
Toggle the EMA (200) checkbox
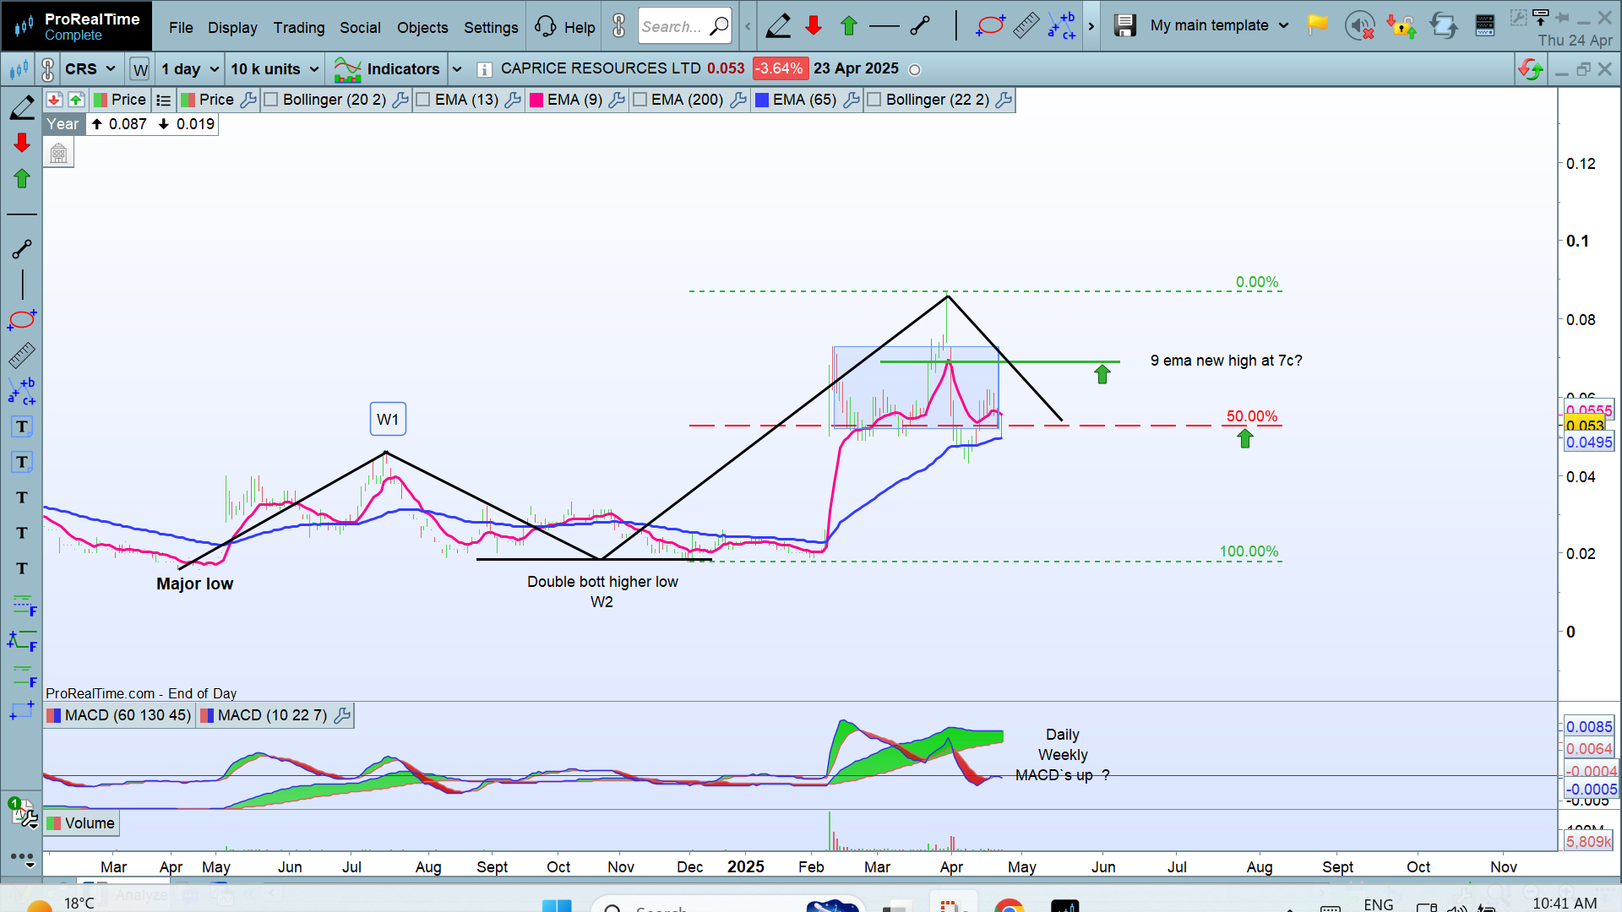[x=640, y=100]
